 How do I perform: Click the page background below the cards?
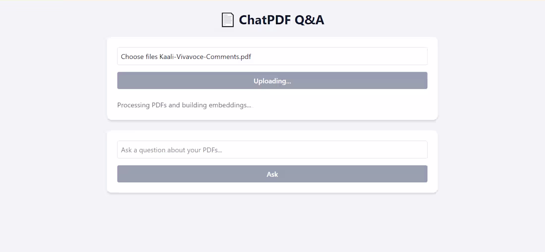pos(272,222)
